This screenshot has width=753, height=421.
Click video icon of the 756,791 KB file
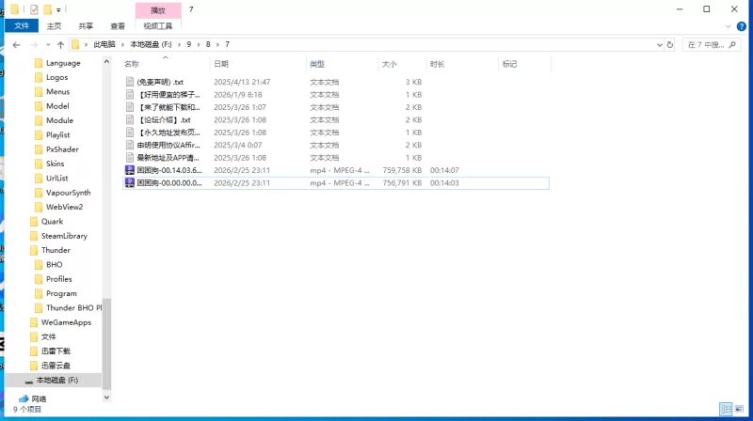pyautogui.click(x=129, y=182)
